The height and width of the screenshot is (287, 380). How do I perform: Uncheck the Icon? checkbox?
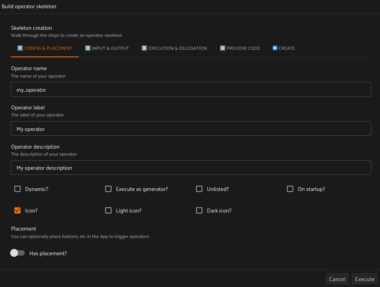click(18, 211)
